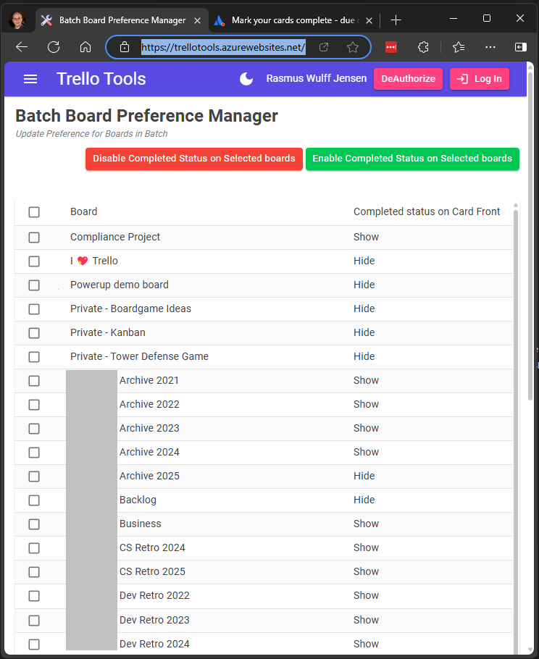The image size is (539, 659).
Task: Check the Archive 2025 board checkbox
Action: 34,477
